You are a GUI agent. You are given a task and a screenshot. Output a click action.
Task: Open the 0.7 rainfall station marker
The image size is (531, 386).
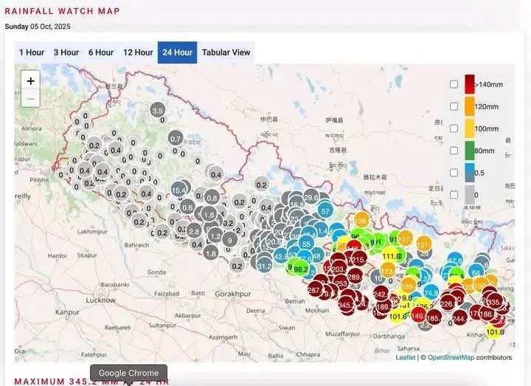point(176,138)
